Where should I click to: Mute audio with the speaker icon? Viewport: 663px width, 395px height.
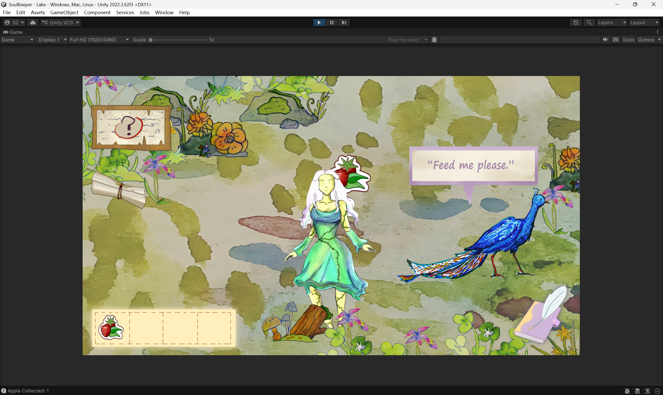pos(606,40)
